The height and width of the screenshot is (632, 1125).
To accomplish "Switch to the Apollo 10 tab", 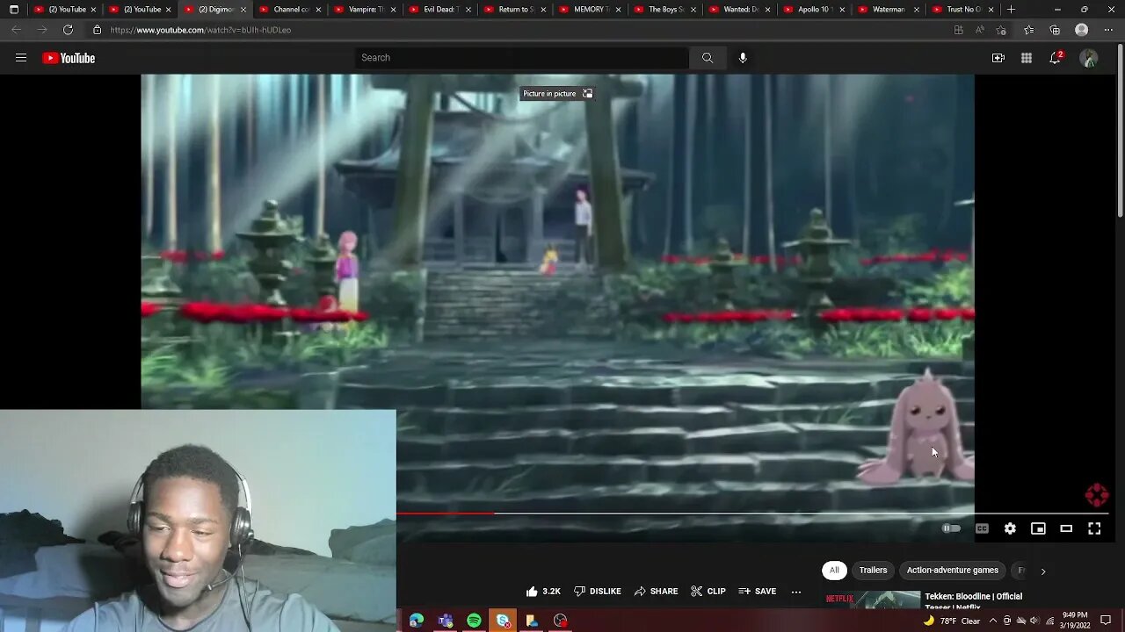I will (x=815, y=10).
